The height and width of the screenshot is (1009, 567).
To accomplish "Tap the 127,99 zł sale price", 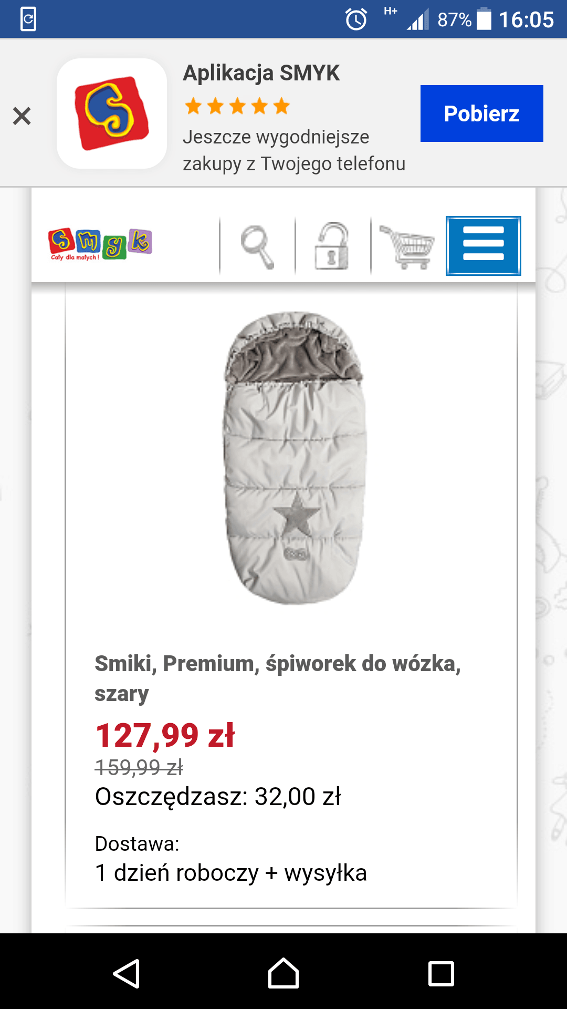I will [165, 735].
